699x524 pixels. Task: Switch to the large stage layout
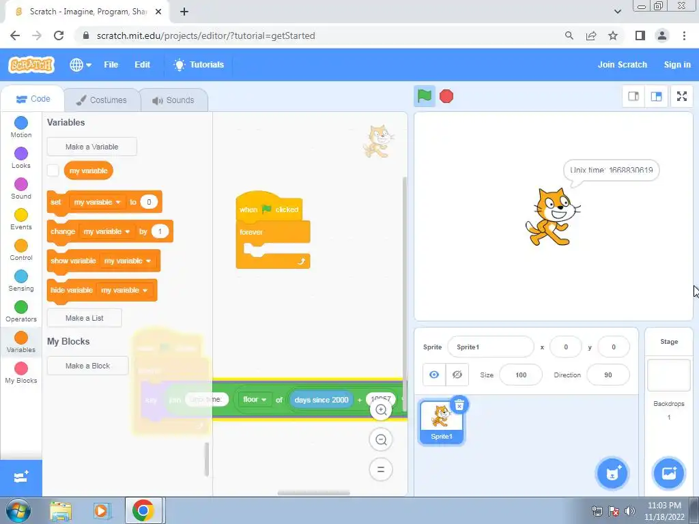pos(656,96)
